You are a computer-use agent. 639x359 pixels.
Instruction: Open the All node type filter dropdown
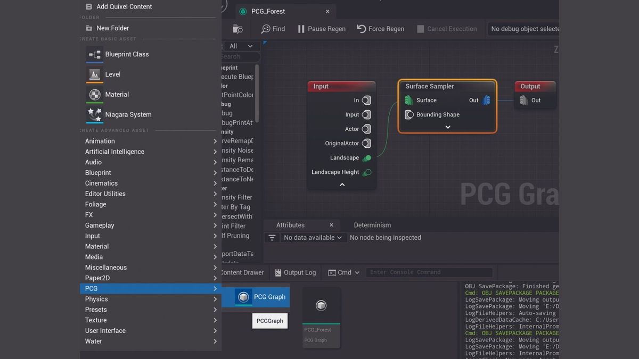click(x=242, y=46)
